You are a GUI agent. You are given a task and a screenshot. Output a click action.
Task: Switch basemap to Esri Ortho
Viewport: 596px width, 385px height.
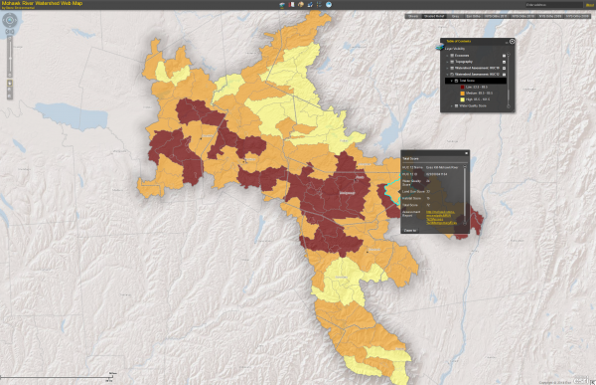pos(473,16)
